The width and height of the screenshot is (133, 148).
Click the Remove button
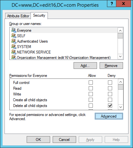click(x=111, y=66)
